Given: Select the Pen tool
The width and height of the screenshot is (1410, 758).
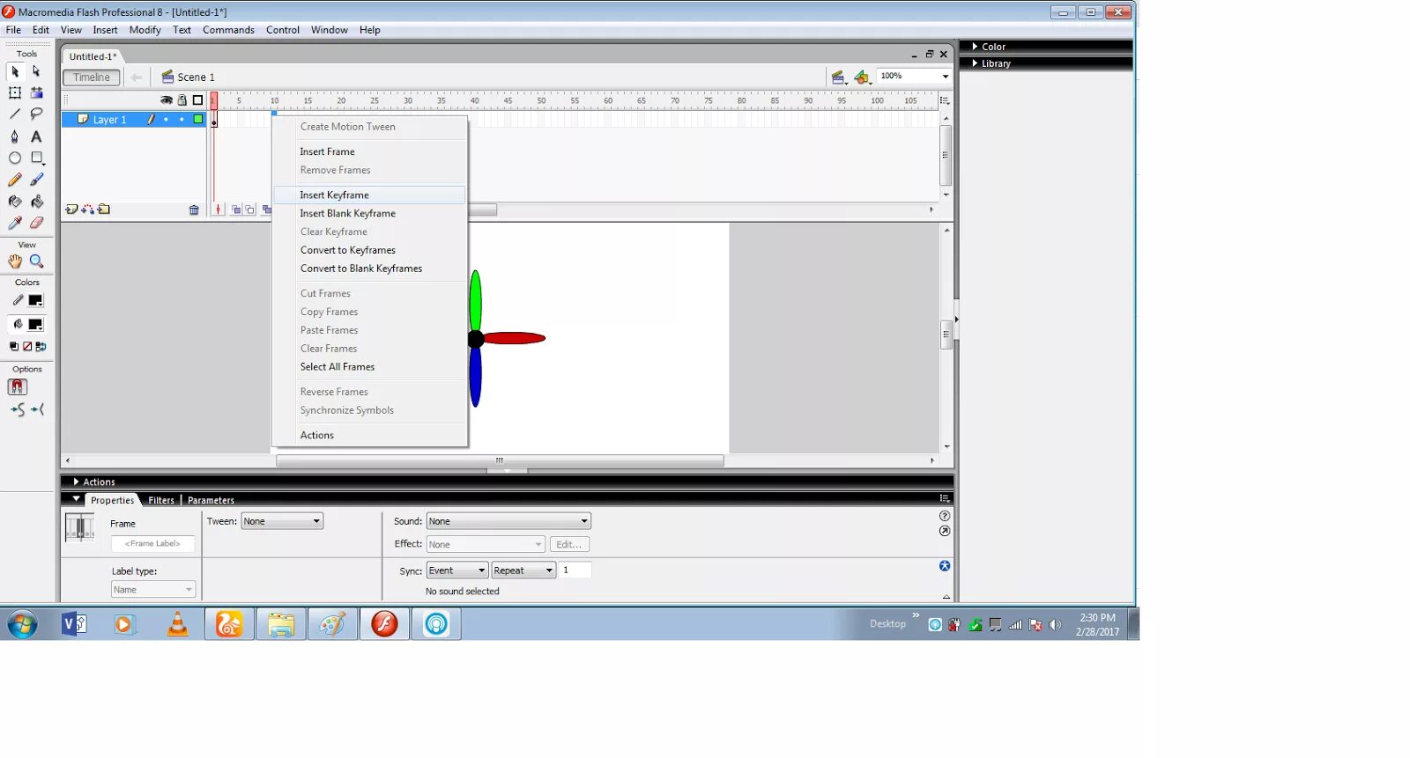Looking at the screenshot, I should pyautogui.click(x=15, y=136).
